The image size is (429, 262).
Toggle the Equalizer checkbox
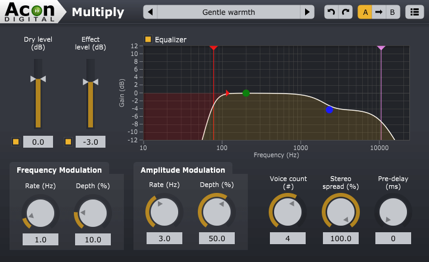pyautogui.click(x=148, y=39)
